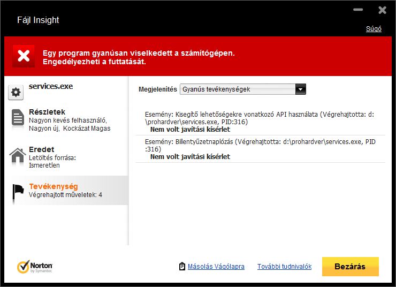396x287 pixels.
Task: Click the Eredet house icon
Action: [x=18, y=155]
